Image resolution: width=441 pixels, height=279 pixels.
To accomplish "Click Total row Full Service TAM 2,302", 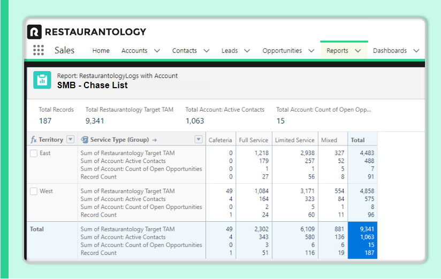I will pos(262,229).
